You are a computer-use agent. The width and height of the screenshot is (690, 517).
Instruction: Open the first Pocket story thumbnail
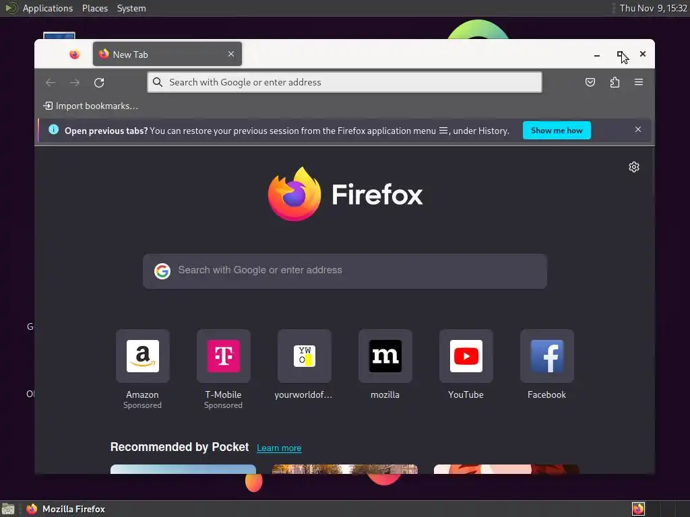[x=183, y=469]
